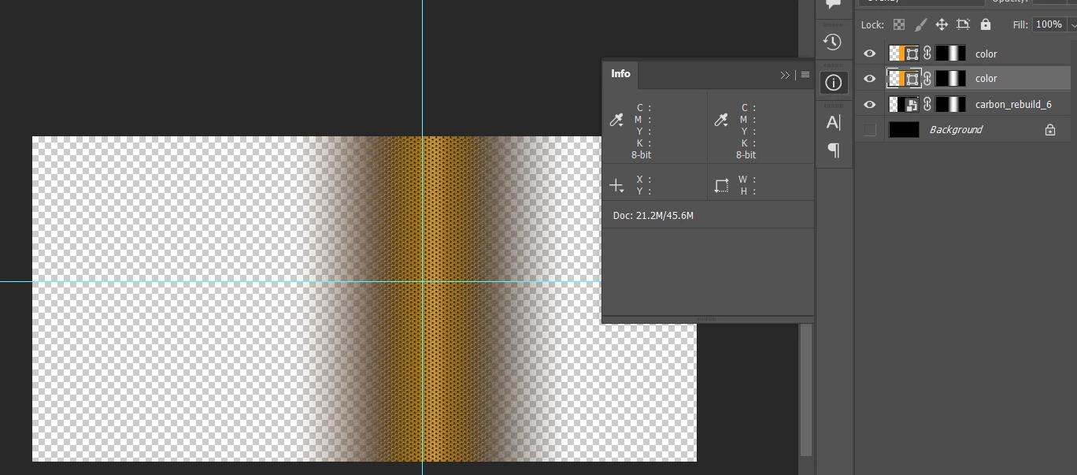Click link icon on top color layer
This screenshot has width=1077, height=475.
pyautogui.click(x=927, y=54)
